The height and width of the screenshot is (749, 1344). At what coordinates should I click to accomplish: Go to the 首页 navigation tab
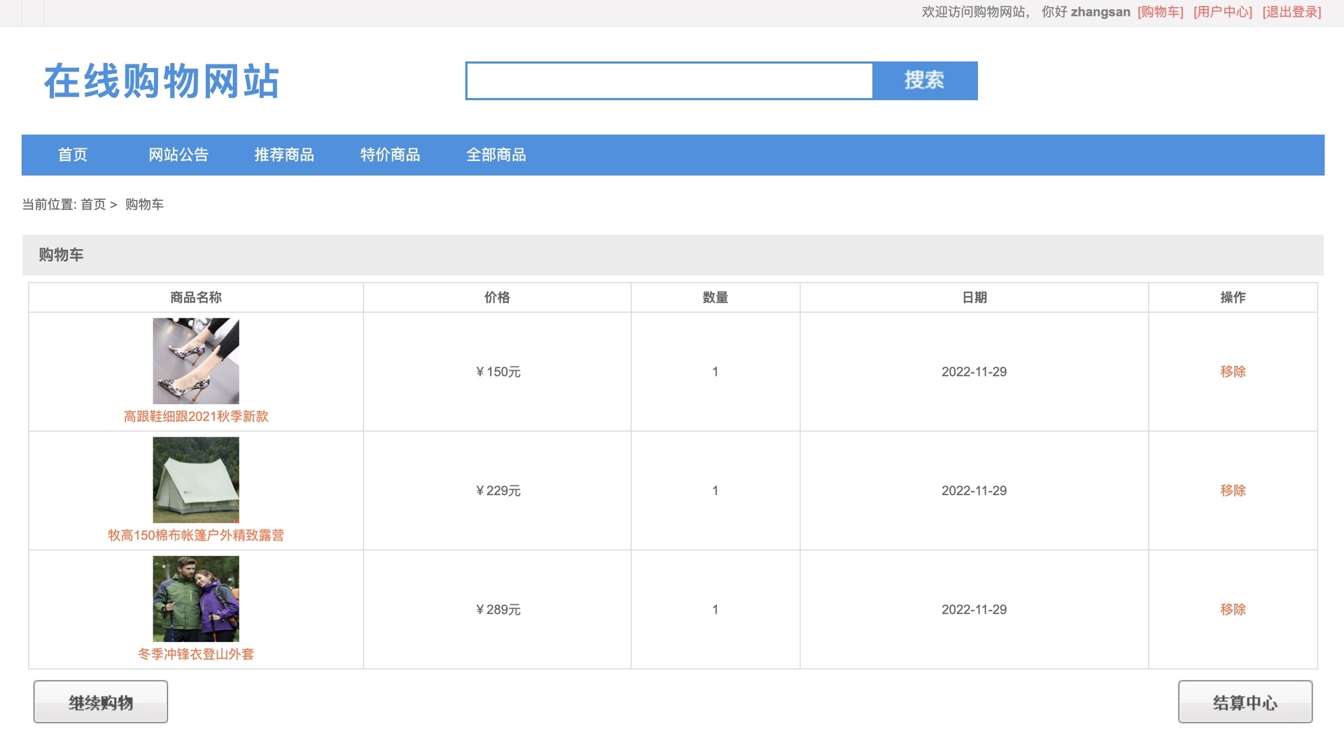point(73,155)
